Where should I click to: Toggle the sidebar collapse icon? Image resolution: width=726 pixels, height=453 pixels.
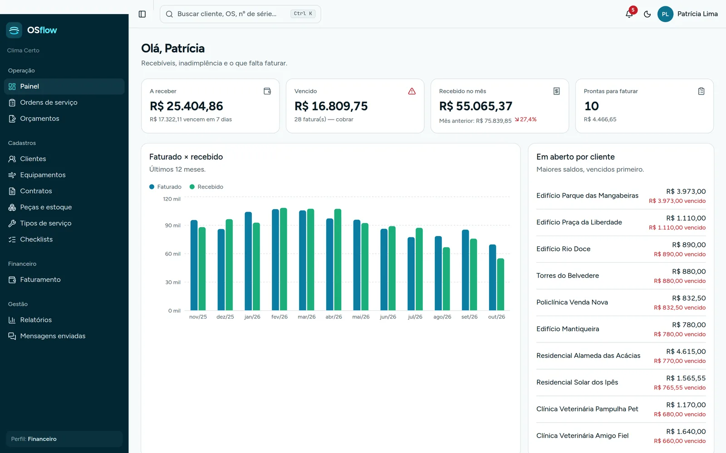coord(142,14)
